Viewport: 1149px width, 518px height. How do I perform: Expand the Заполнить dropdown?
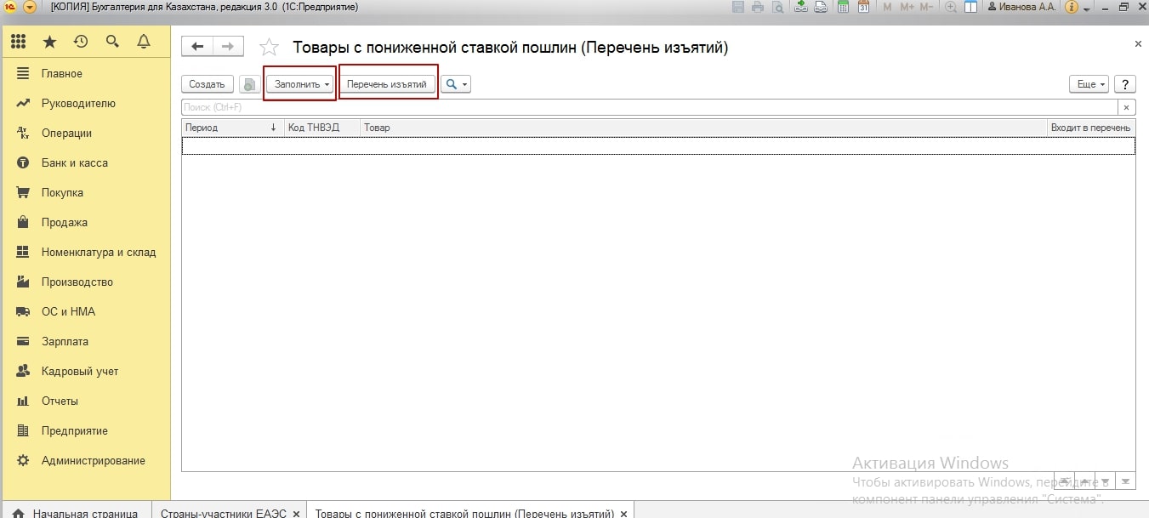click(301, 84)
